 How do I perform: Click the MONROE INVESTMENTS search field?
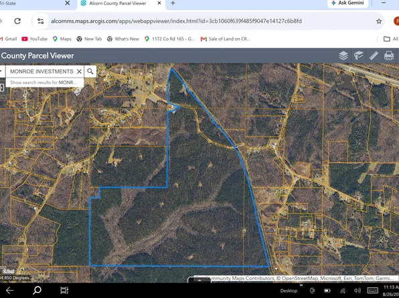tap(42, 71)
